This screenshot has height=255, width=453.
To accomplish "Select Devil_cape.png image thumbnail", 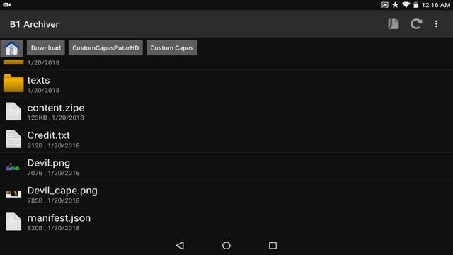I will [x=13, y=193].
